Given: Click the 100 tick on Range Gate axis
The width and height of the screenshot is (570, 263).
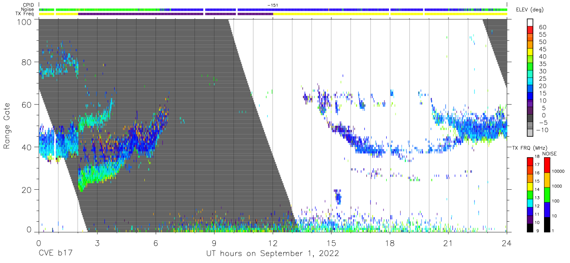Looking at the screenshot, I should coord(25,21).
